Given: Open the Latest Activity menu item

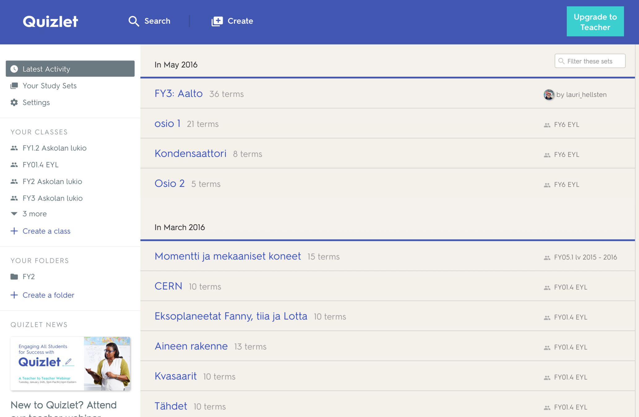Looking at the screenshot, I should [x=46, y=69].
